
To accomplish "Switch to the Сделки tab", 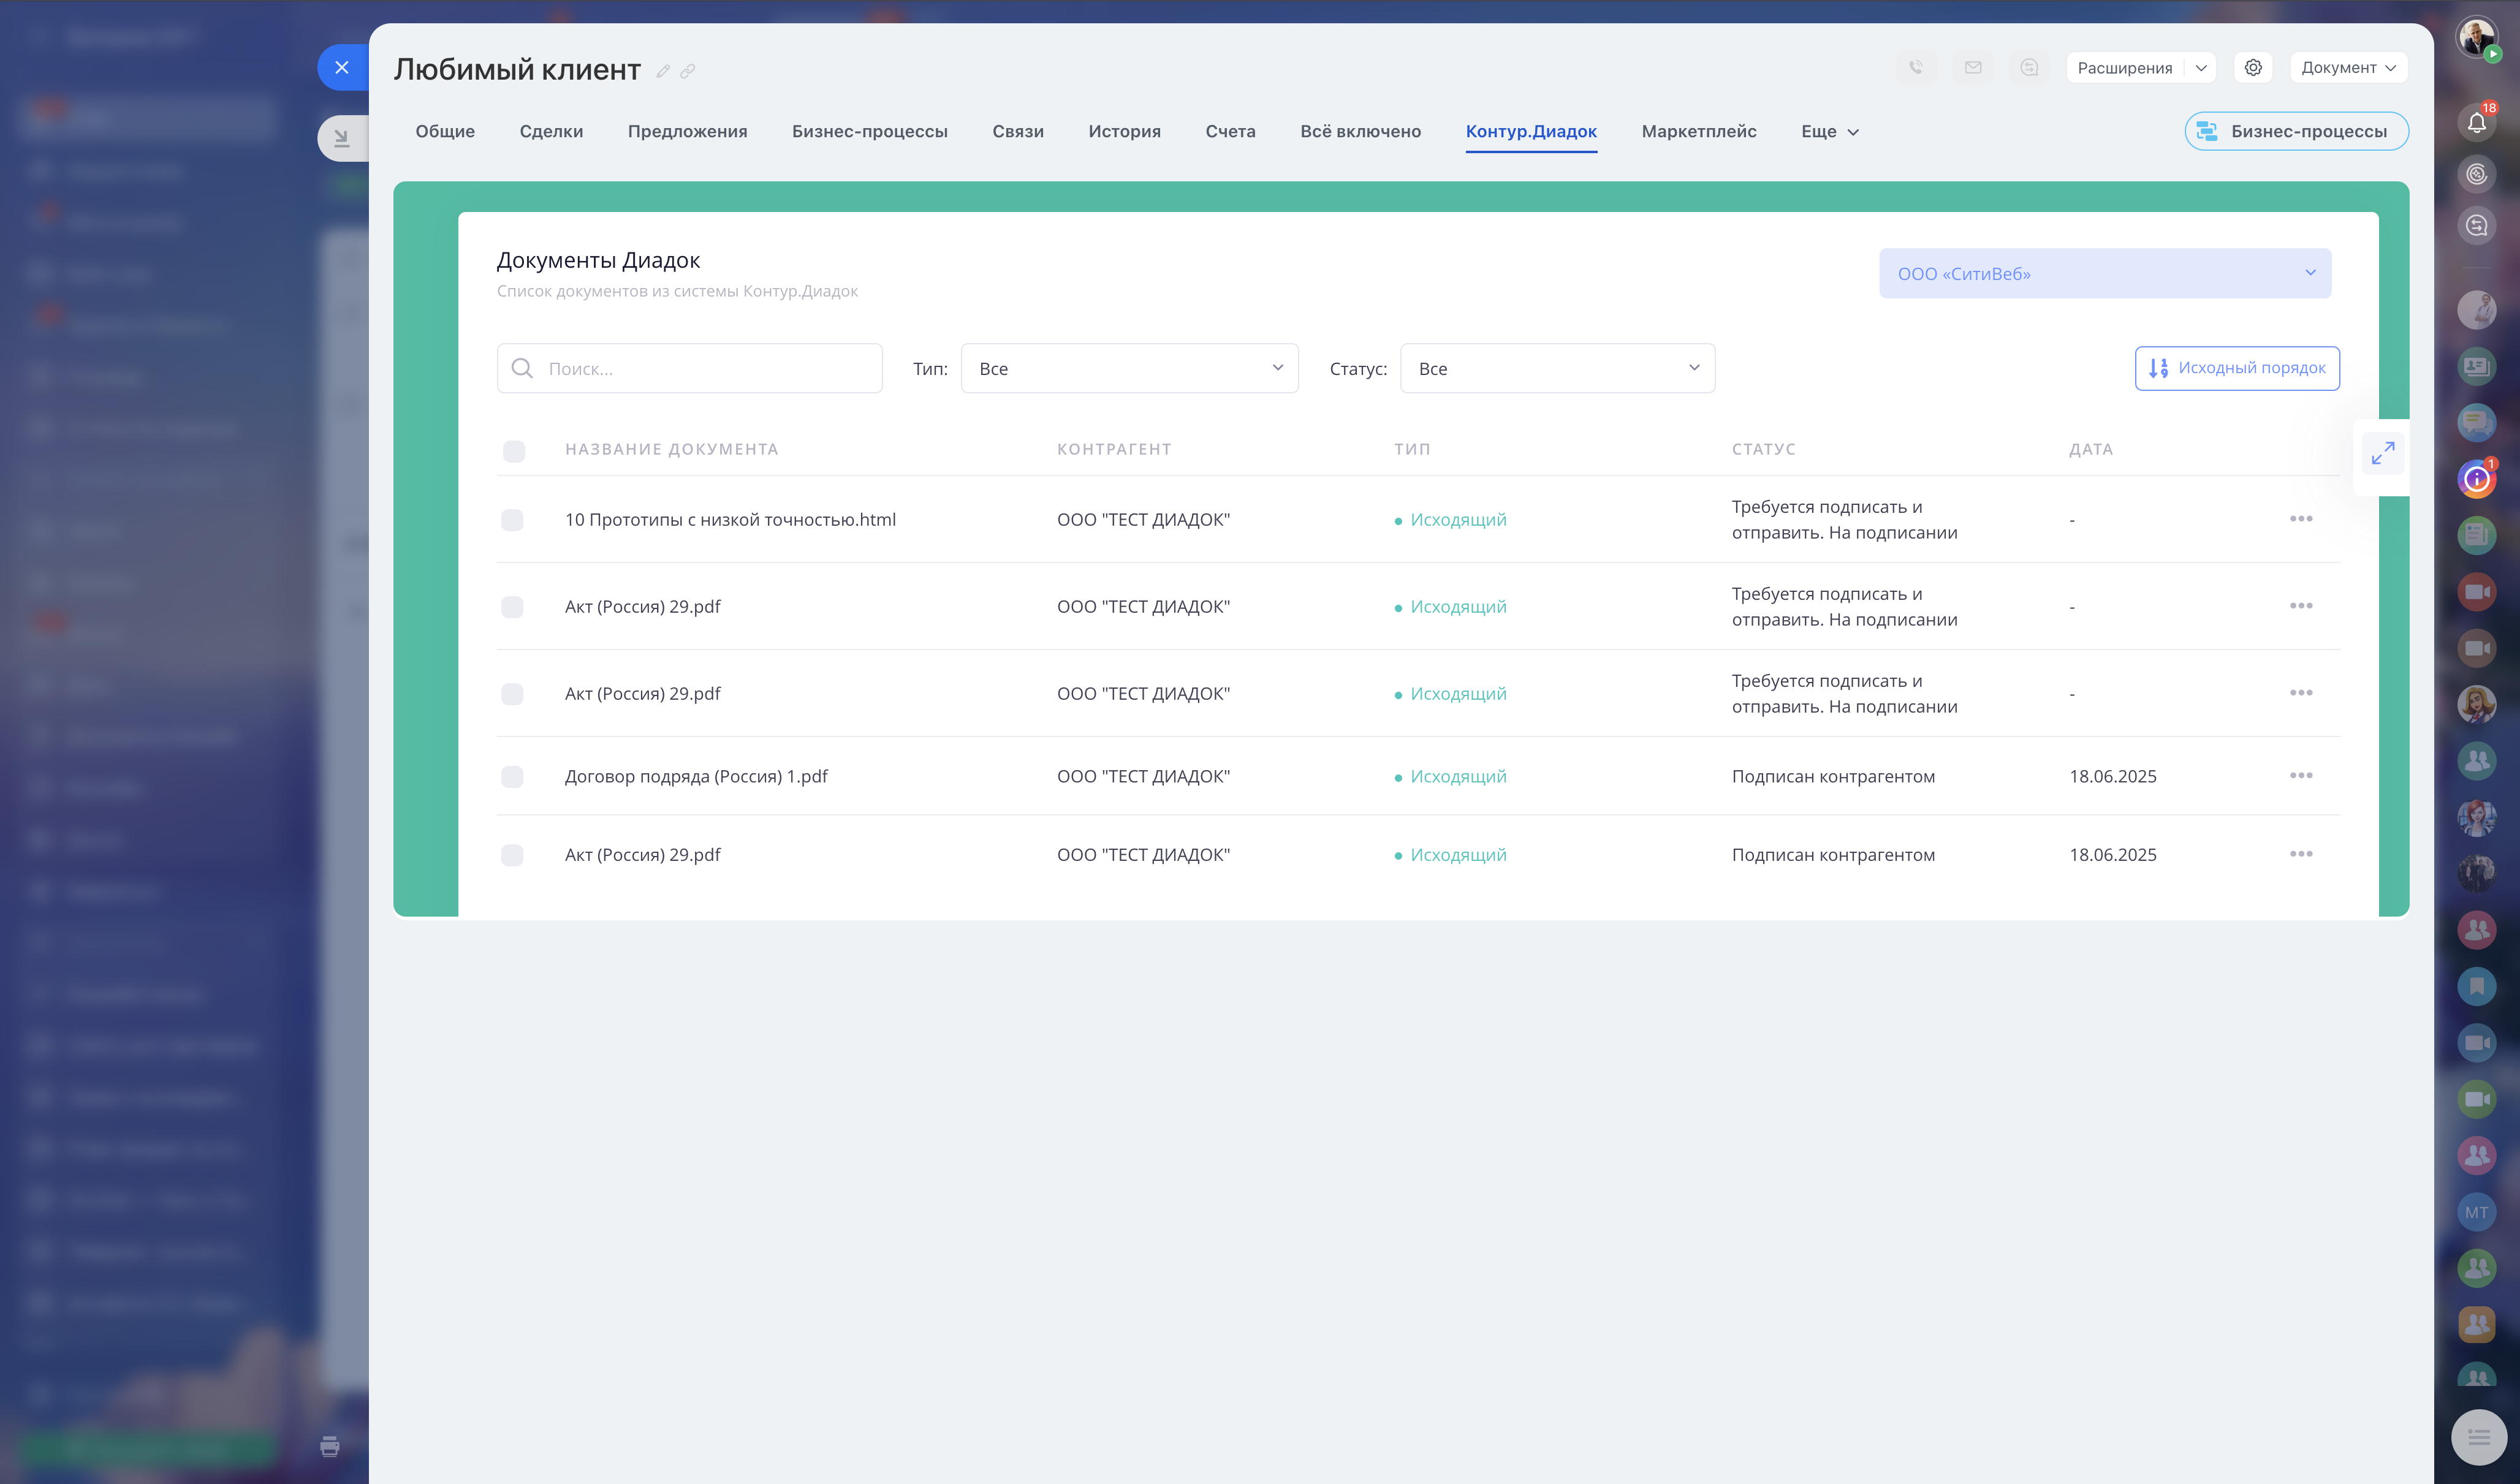I will pyautogui.click(x=551, y=132).
